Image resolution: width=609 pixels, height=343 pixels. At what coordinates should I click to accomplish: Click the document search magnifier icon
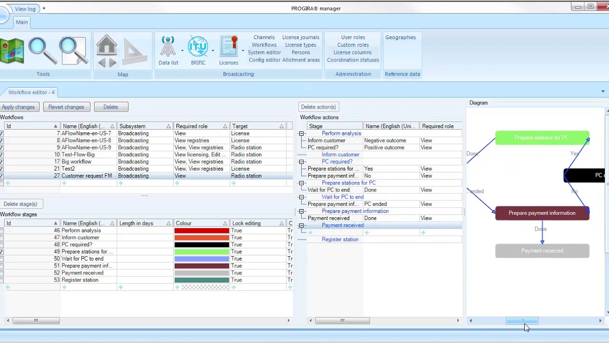coord(74,50)
